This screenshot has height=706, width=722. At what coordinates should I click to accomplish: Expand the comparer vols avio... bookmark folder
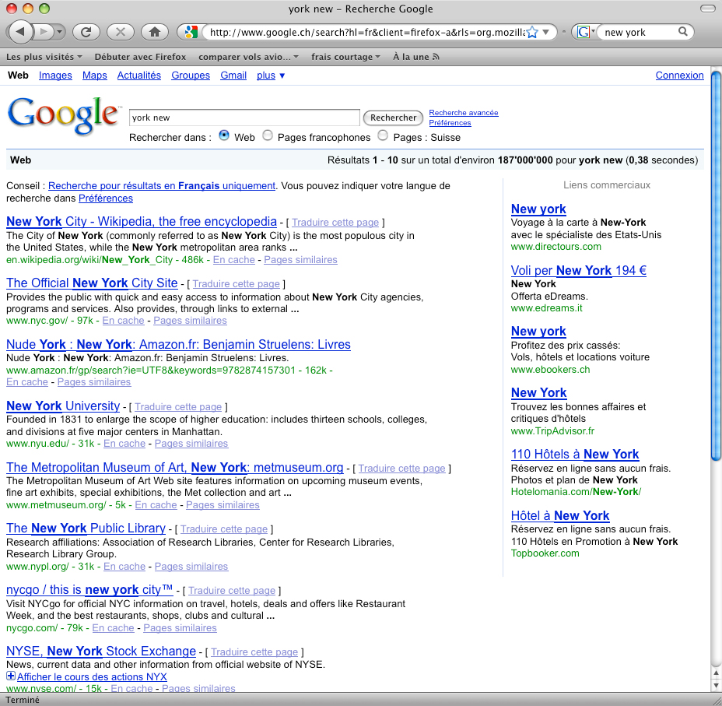coord(249,57)
